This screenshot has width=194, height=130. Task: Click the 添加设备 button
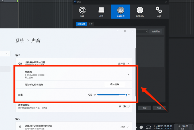[114, 84]
